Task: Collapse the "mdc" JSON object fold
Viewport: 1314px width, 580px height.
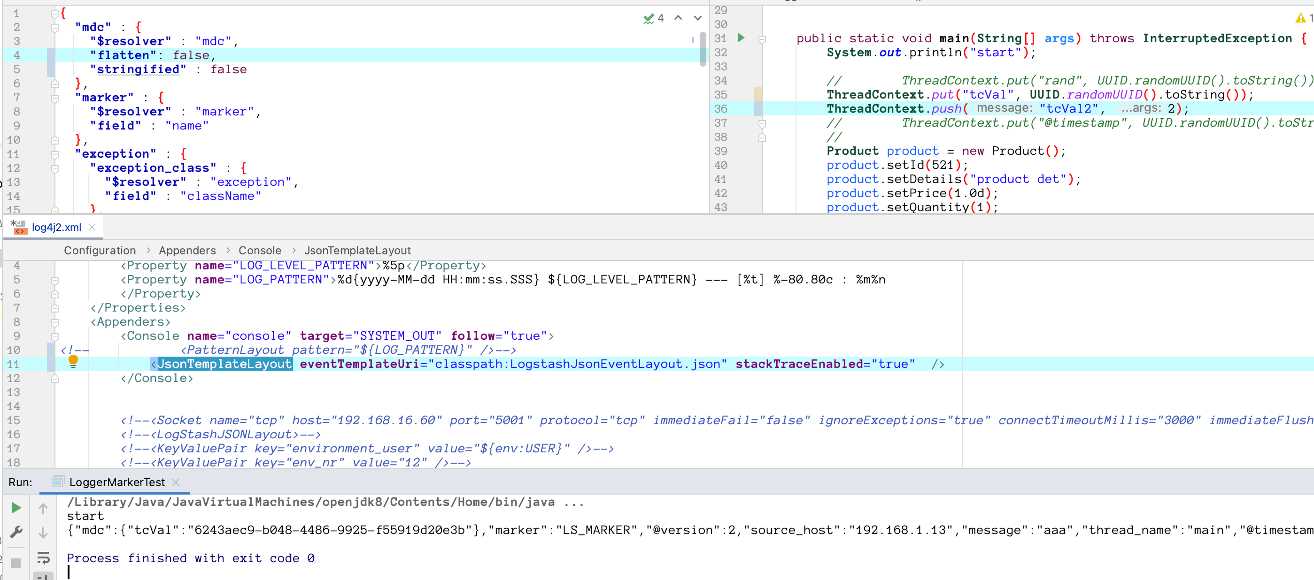Action: coord(55,28)
